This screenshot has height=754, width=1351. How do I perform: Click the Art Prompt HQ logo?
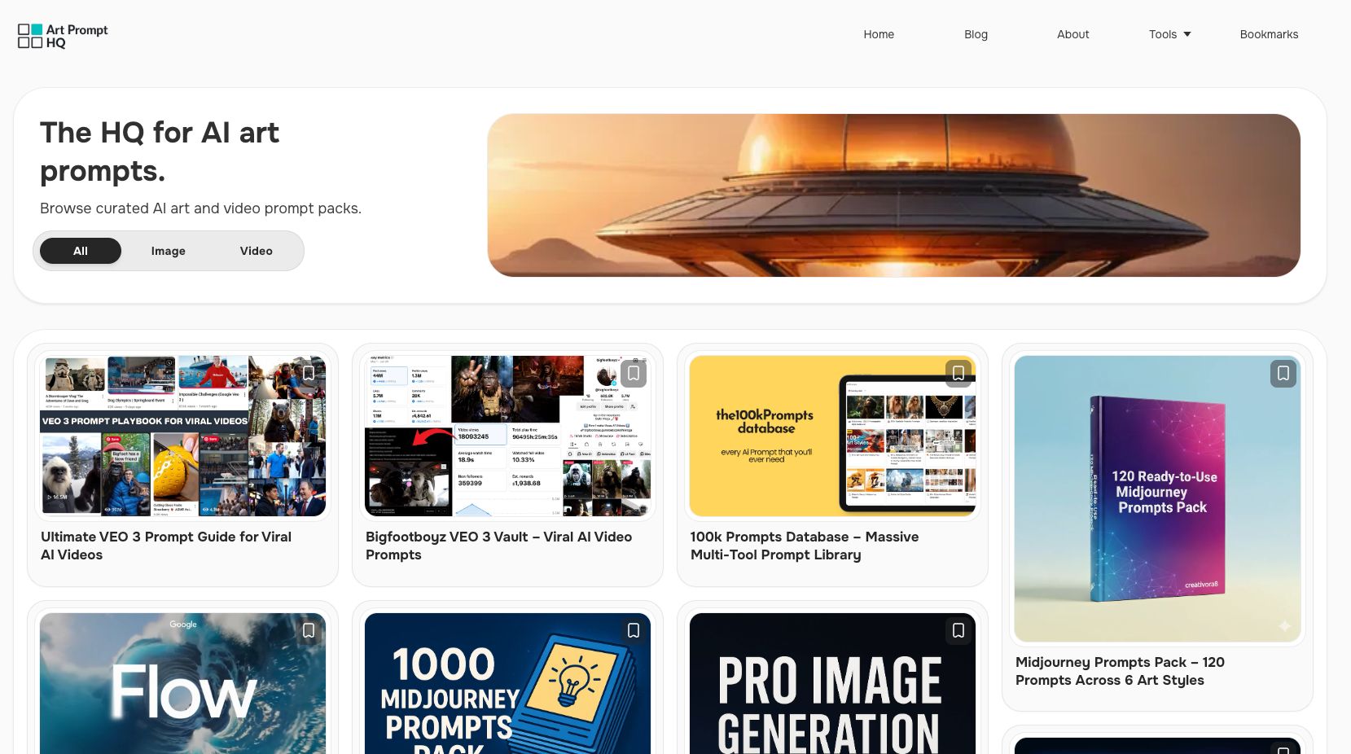63,36
